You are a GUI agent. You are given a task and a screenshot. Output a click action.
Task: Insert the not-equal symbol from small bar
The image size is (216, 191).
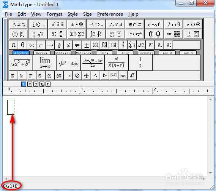[x=77, y=45]
